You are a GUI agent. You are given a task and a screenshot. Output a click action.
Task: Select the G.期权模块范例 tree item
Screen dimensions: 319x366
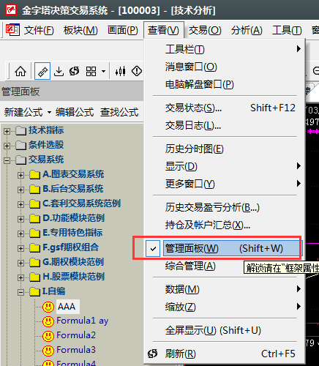click(73, 262)
